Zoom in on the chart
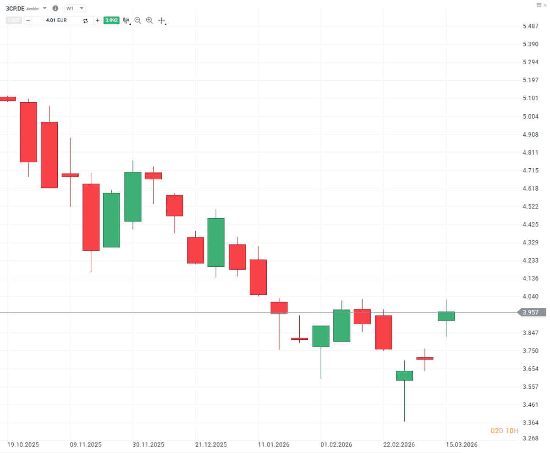This screenshot has width=550, height=453. click(149, 20)
